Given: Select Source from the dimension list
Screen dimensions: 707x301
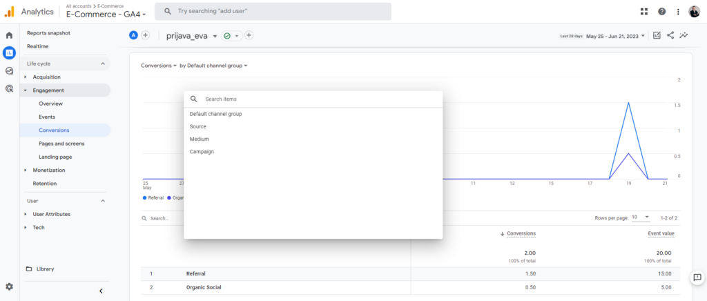Looking at the screenshot, I should click(198, 126).
